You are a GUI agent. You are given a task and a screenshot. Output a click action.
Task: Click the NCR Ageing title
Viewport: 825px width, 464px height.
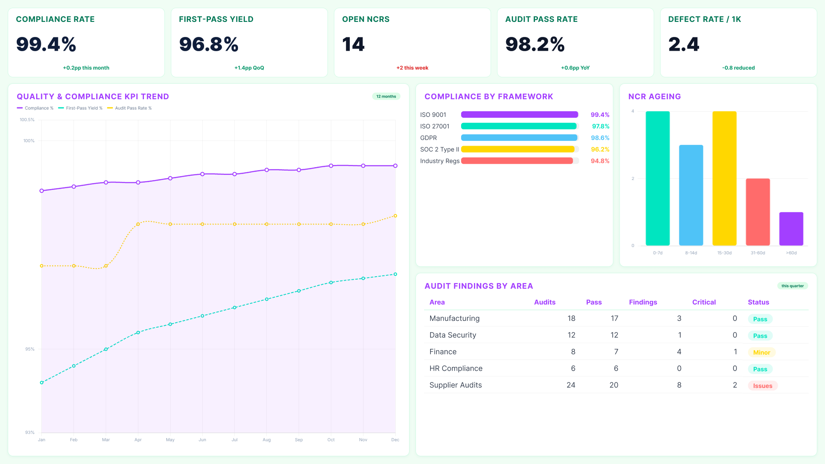(654, 97)
